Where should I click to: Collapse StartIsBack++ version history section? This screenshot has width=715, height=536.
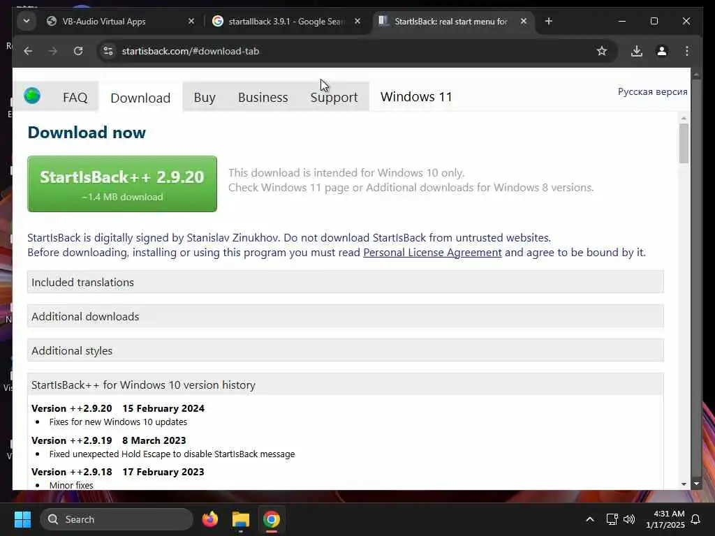click(x=345, y=385)
